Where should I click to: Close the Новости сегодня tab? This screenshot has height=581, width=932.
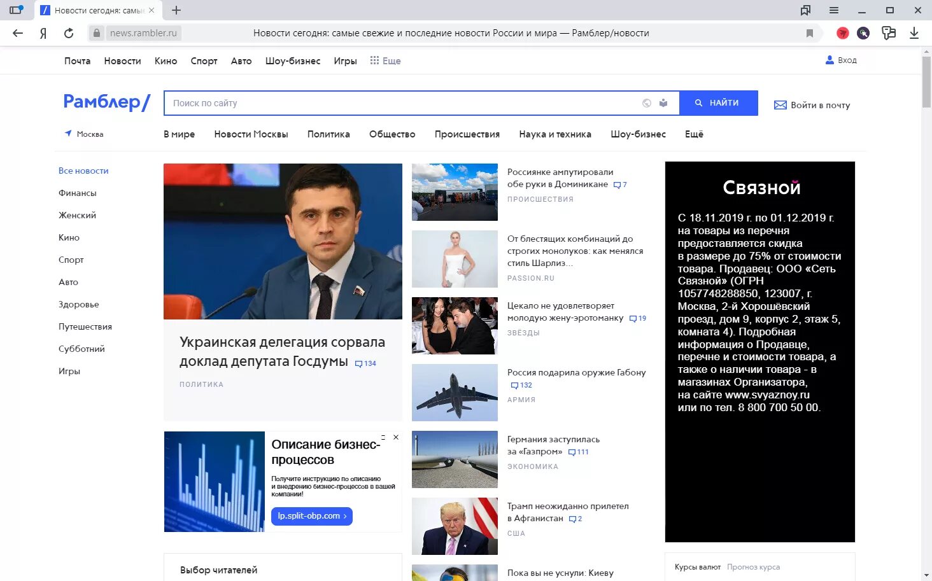point(152,10)
